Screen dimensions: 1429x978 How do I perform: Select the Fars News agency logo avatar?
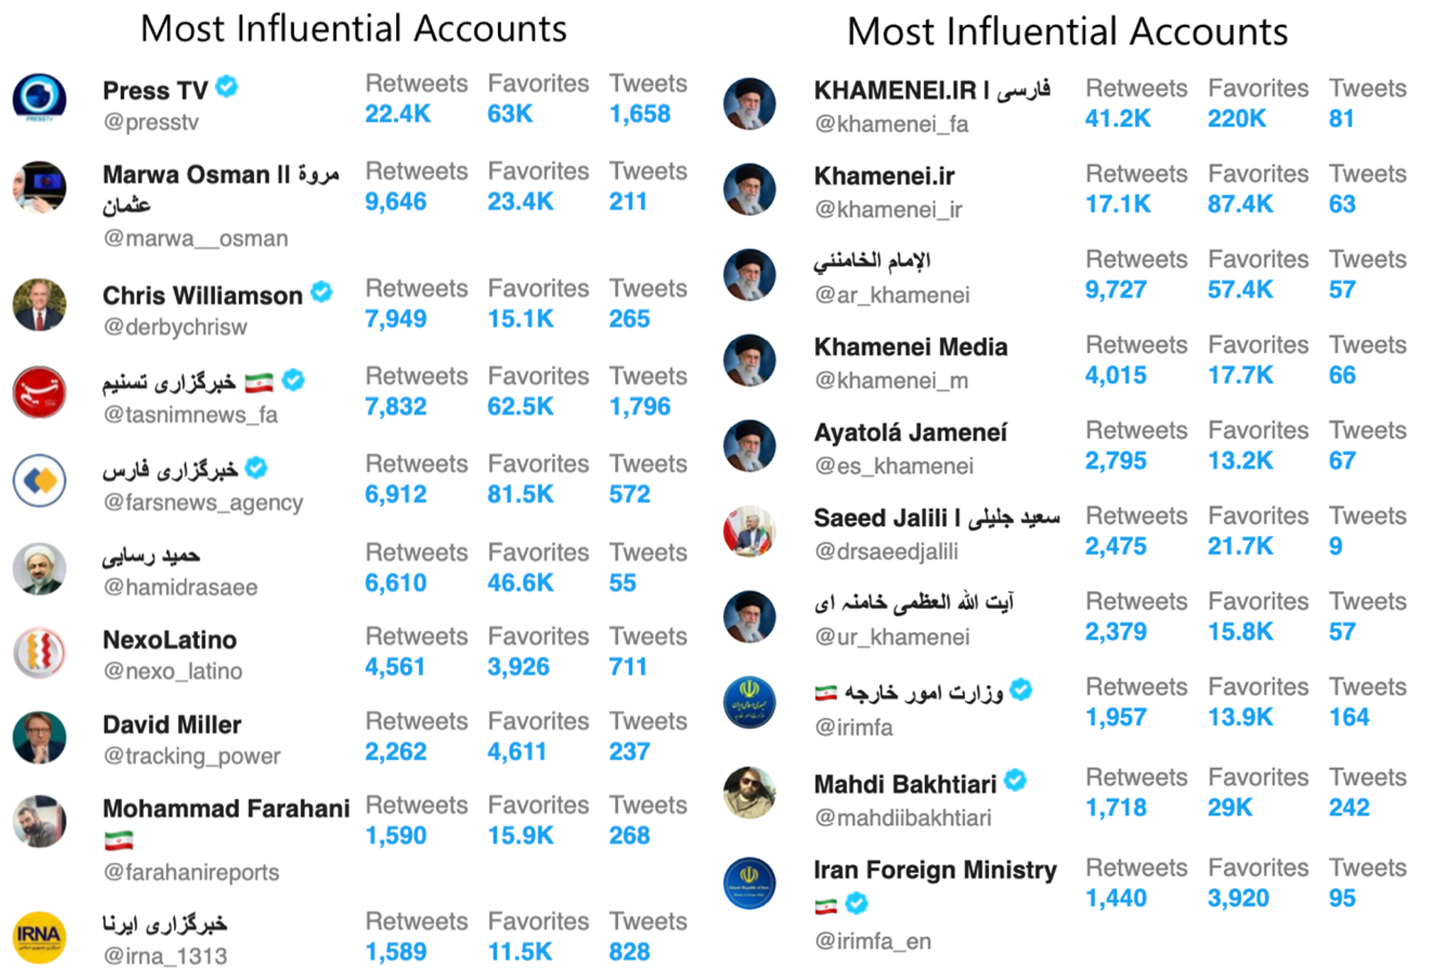click(x=40, y=480)
